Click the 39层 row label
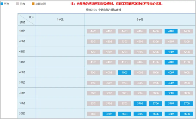This screenshot has height=119, width=196. tap(22, 82)
